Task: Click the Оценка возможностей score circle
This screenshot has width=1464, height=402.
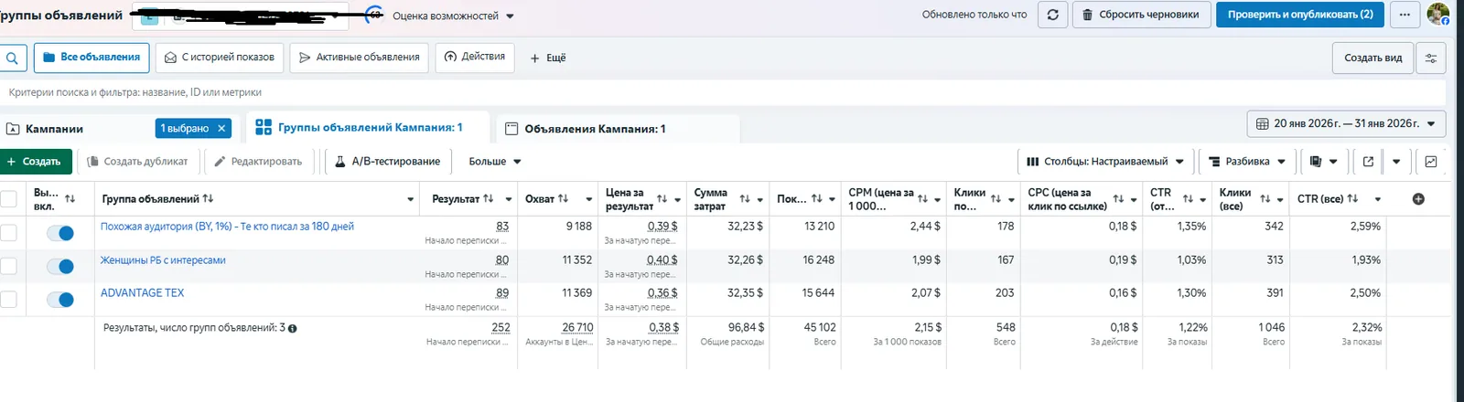Action: click(374, 15)
